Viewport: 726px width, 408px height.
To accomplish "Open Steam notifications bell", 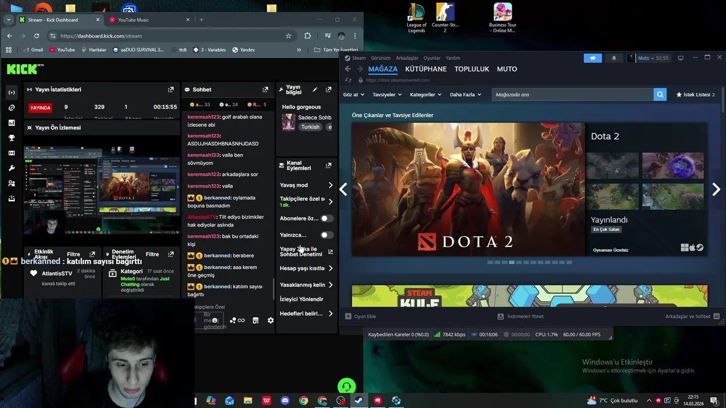I will point(614,58).
